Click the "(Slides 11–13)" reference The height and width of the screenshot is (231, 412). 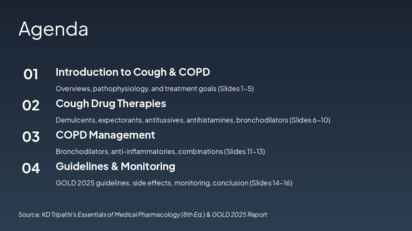pos(245,151)
